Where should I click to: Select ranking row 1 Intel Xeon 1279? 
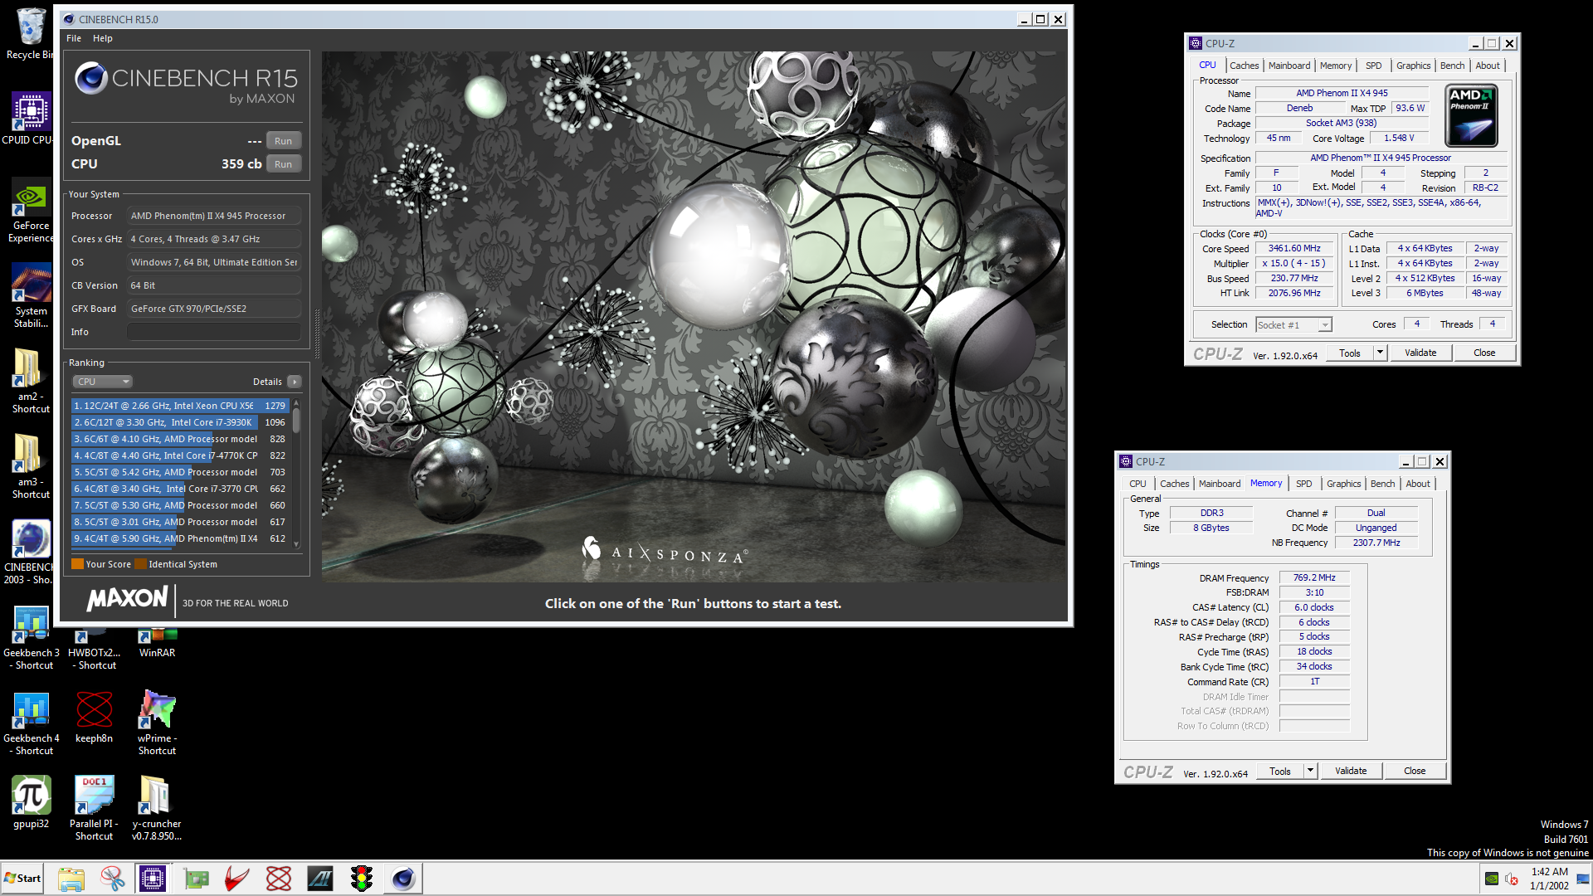coord(180,406)
